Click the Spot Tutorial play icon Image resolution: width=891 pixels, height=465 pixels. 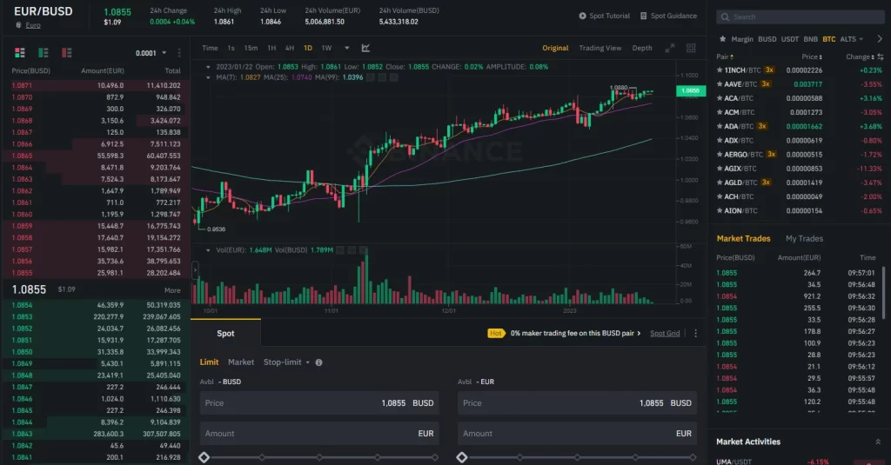point(582,16)
